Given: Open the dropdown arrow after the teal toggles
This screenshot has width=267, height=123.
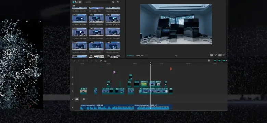Looking at the screenshot, I should pos(226,61).
